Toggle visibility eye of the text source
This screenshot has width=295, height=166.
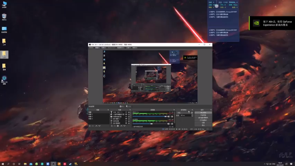coord(126,112)
